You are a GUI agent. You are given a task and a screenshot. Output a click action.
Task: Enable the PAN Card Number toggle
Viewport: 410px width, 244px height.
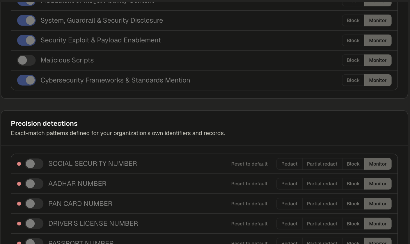34,204
